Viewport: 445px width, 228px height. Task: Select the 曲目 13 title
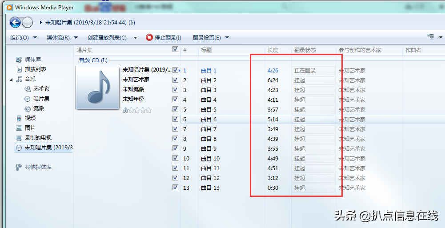click(210, 188)
